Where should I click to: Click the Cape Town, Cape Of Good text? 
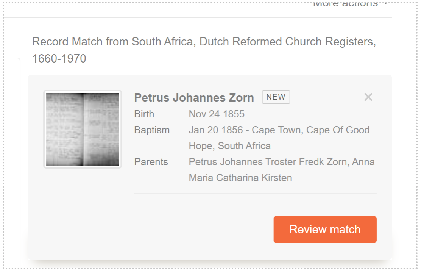[310, 130]
